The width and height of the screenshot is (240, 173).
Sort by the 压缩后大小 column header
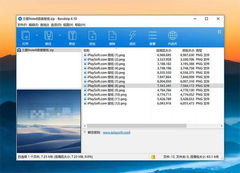click(163, 50)
